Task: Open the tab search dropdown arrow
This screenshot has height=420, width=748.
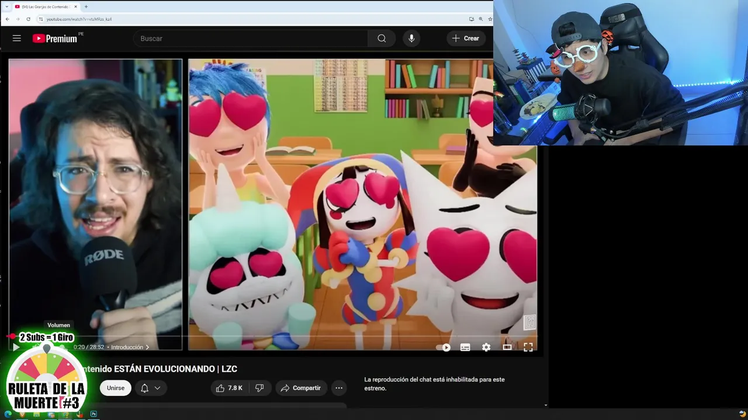Action: click(x=6, y=6)
